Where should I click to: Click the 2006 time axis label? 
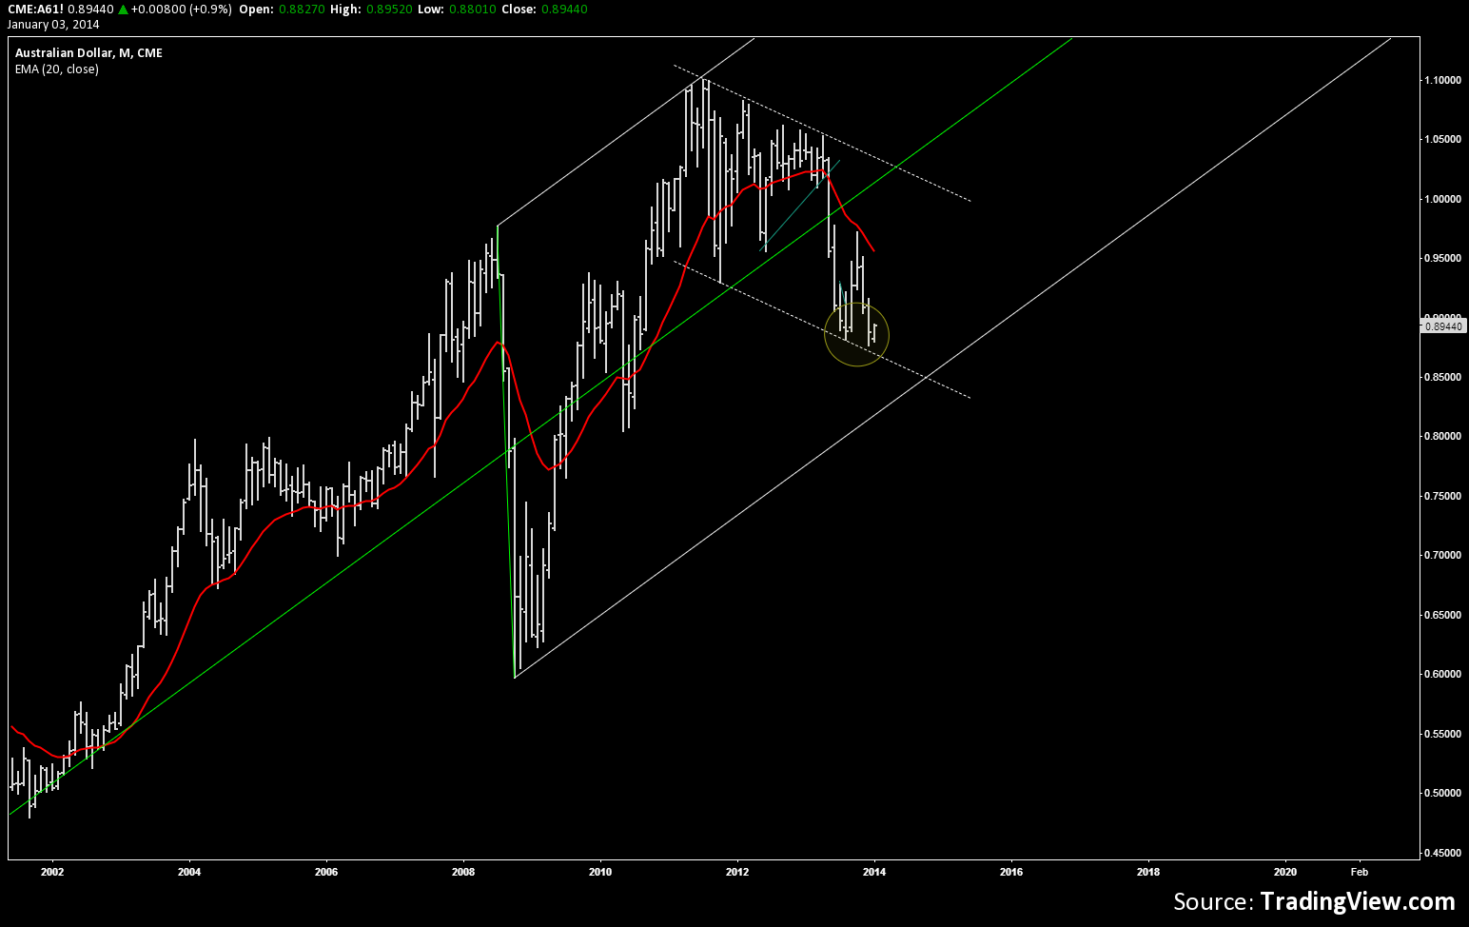[x=326, y=872]
